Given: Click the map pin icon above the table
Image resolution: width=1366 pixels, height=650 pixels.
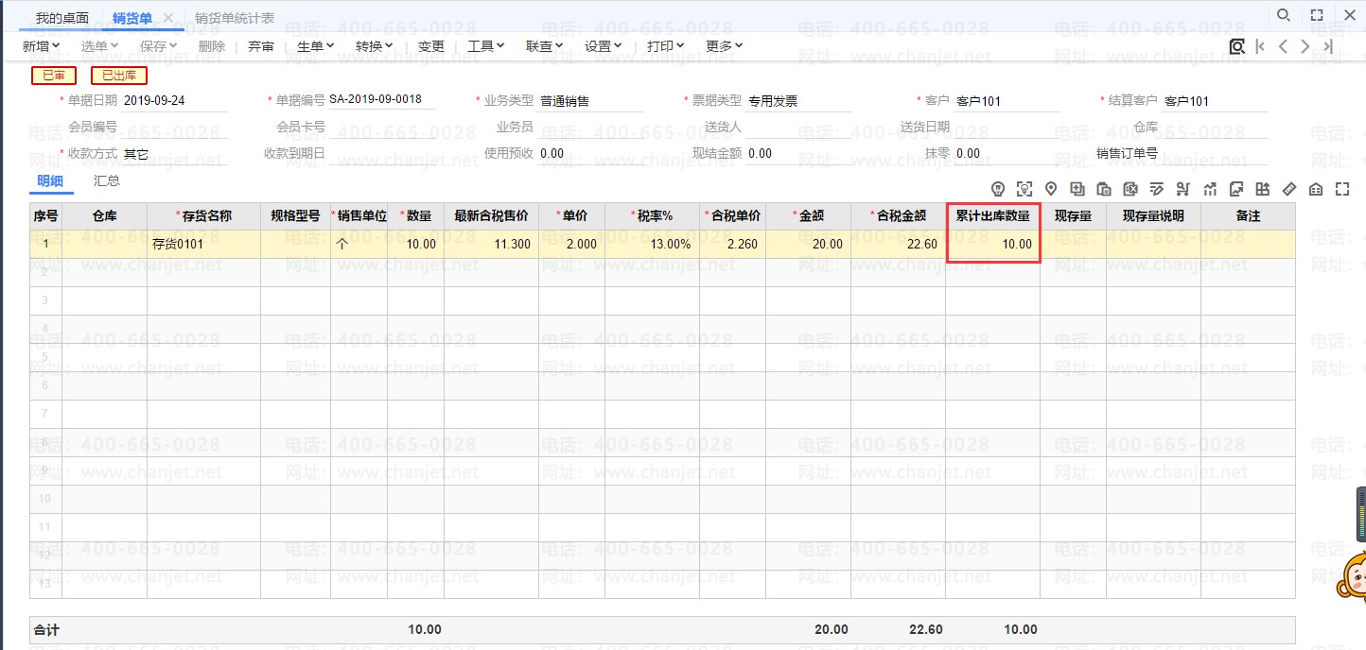Looking at the screenshot, I should click(x=1051, y=189).
